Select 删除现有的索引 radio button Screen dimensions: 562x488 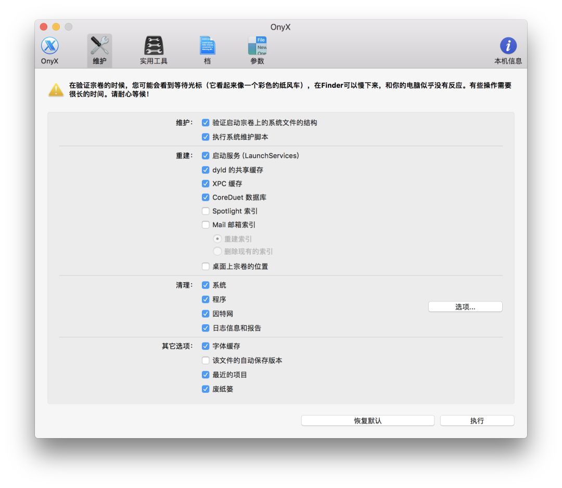[x=217, y=252]
